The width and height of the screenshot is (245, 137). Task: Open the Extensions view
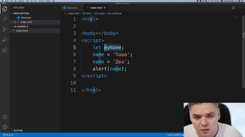coord(5,50)
